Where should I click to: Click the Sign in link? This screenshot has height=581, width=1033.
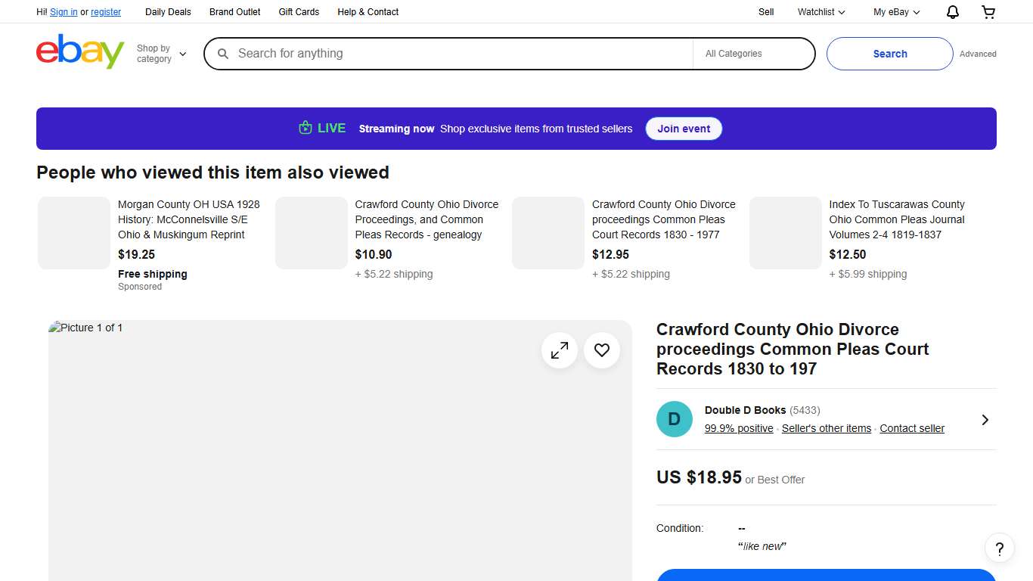pos(64,12)
